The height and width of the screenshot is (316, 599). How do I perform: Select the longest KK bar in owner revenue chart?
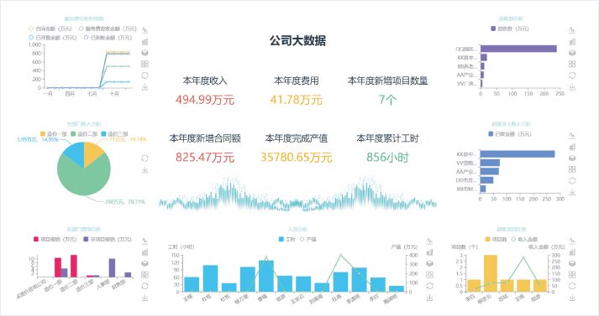point(518,154)
